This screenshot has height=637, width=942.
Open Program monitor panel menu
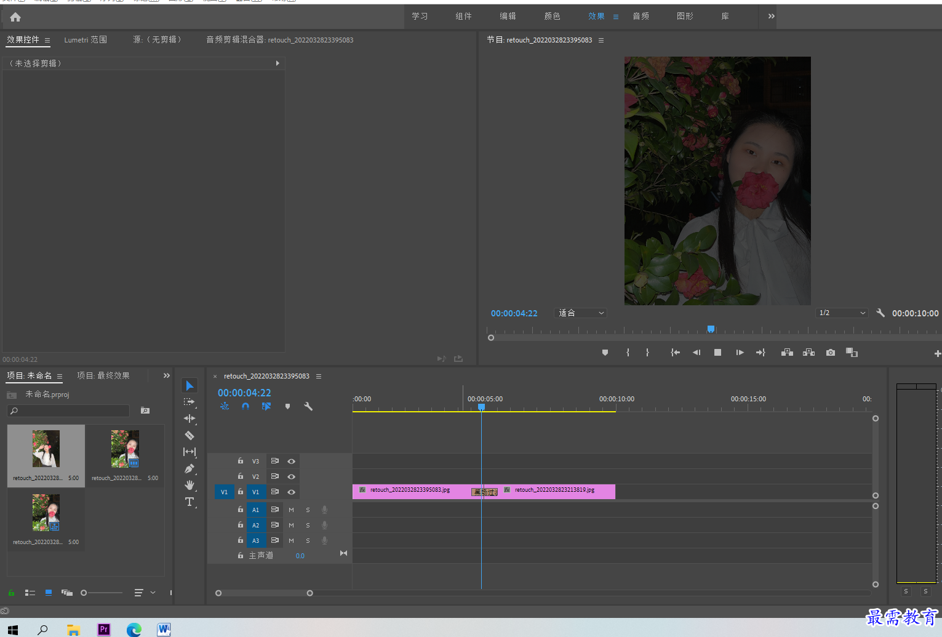(x=601, y=40)
